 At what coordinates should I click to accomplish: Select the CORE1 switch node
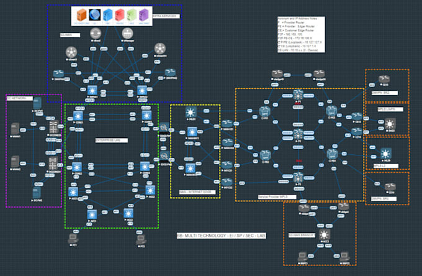point(78,116)
